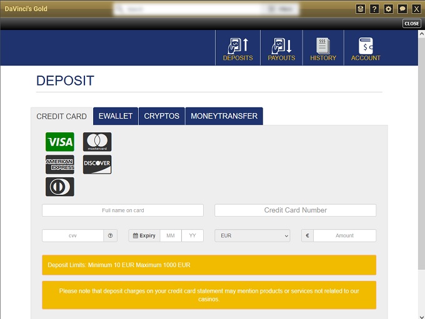Image resolution: width=425 pixels, height=319 pixels.
Task: Select the Mastercard logo
Action: click(x=97, y=142)
